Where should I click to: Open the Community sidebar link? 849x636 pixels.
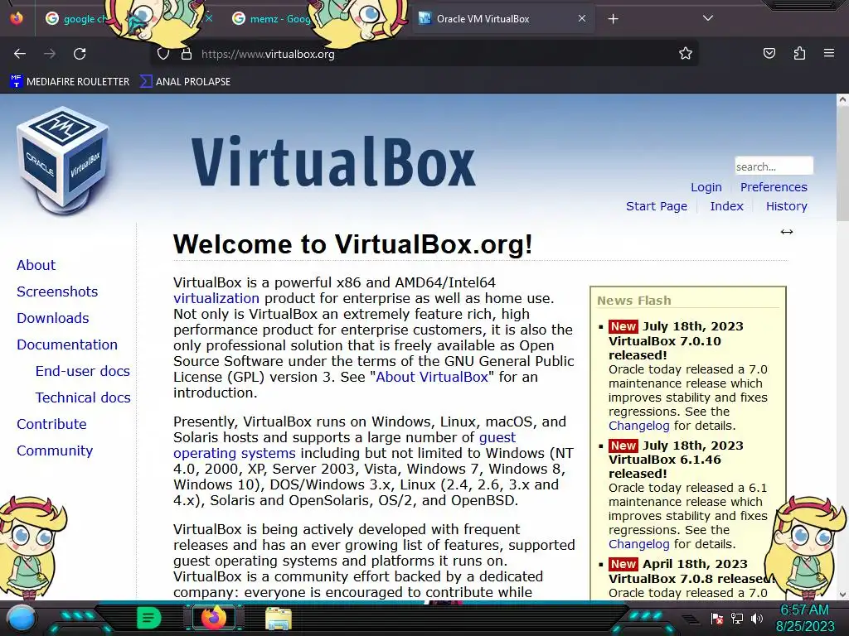[55, 450]
